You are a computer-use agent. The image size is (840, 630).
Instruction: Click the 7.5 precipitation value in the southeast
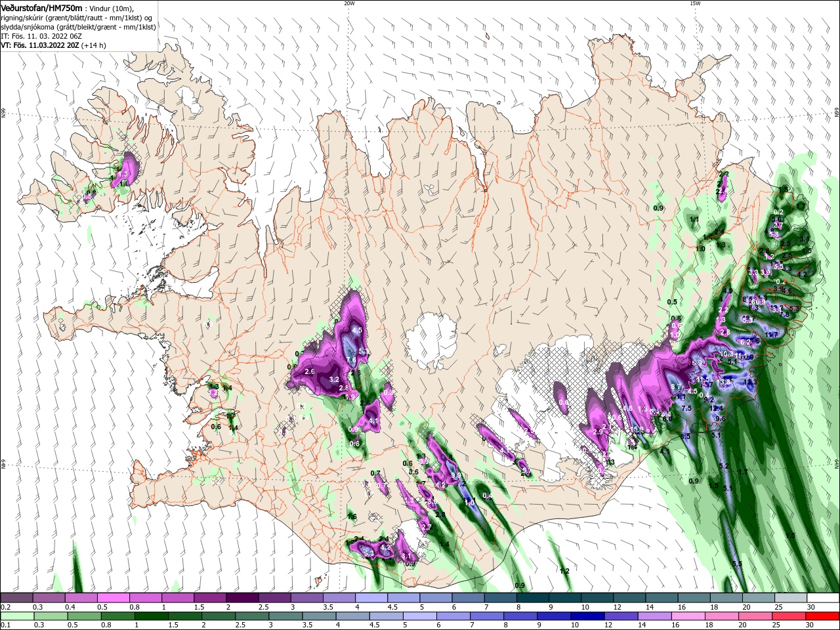pyautogui.click(x=686, y=408)
